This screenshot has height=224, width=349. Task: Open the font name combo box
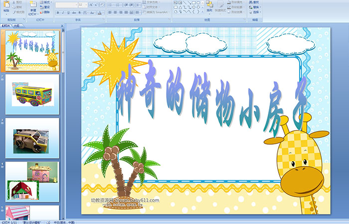(66, 5)
